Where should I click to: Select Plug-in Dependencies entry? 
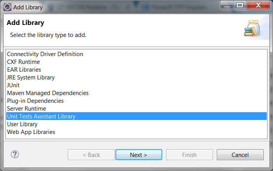[x=136, y=101]
